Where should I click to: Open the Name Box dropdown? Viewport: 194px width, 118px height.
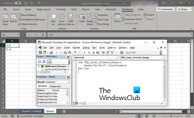[x=18, y=35]
